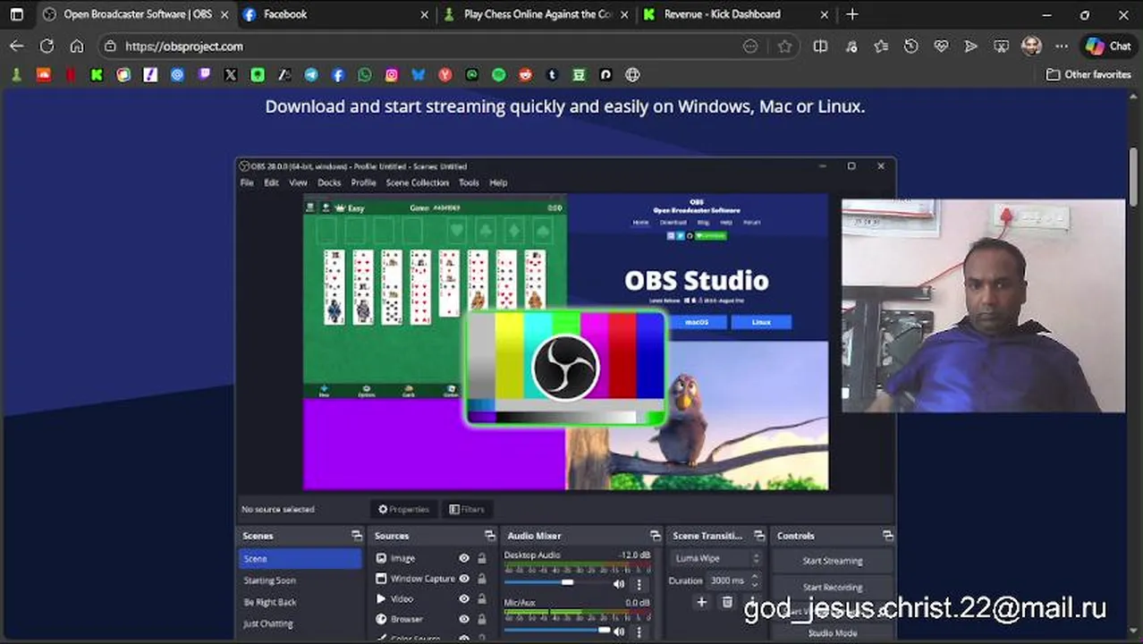Switch to the Facebook tab
Viewport: 1143px width, 644px height.
(x=334, y=14)
